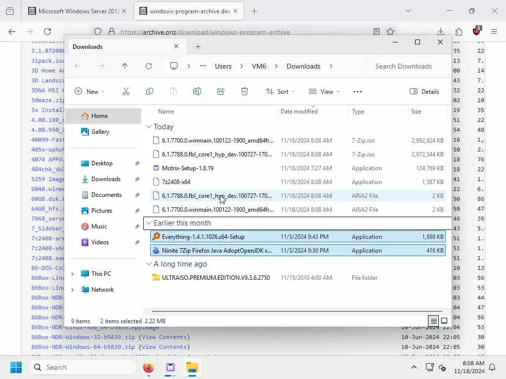Screen dimensions: 506x379
Task: Open a new Firefox tab
Action: (x=254, y=11)
